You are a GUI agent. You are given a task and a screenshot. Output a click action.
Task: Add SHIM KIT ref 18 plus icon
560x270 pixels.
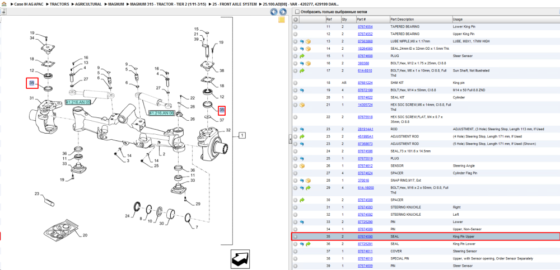(295, 83)
